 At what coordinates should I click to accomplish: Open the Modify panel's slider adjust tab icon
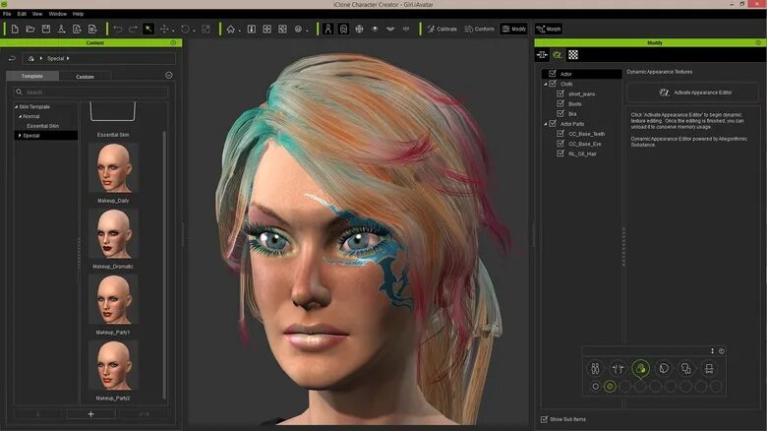[x=542, y=55]
